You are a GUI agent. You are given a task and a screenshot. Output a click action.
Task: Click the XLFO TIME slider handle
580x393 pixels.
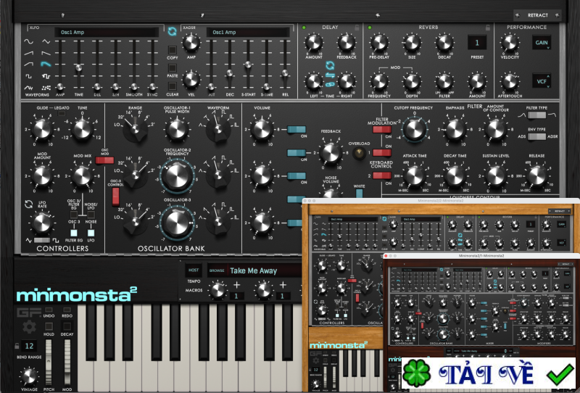(78, 67)
